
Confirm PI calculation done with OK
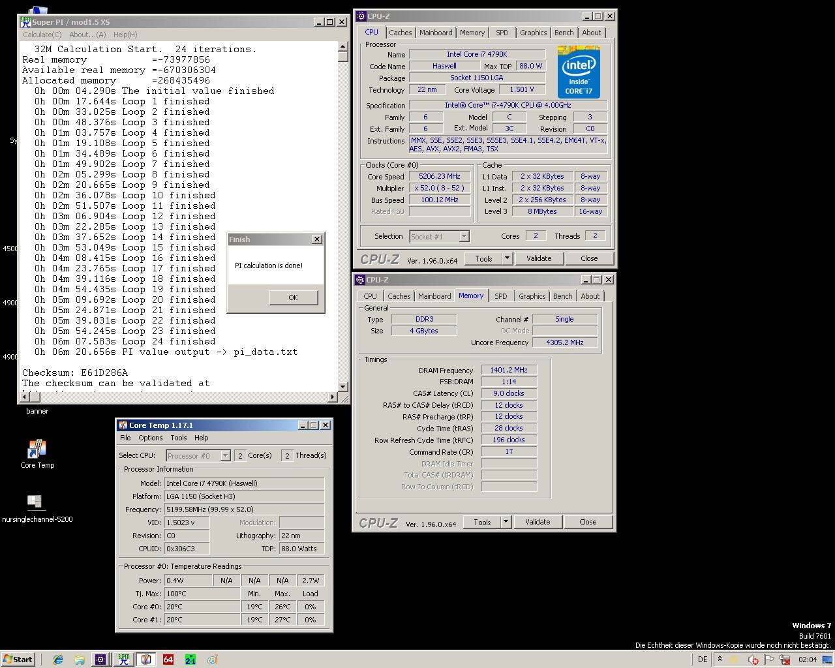293,297
